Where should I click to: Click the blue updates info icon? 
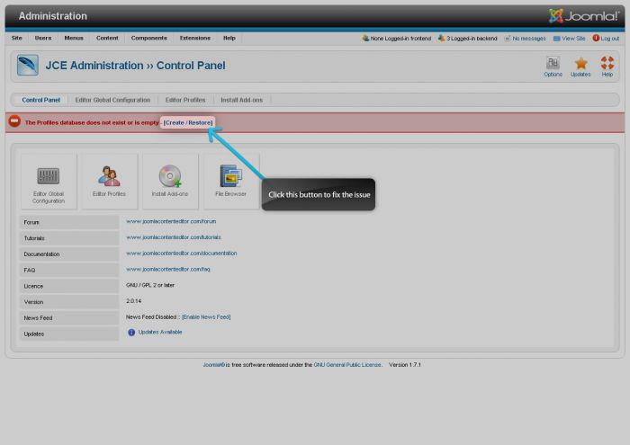131,333
